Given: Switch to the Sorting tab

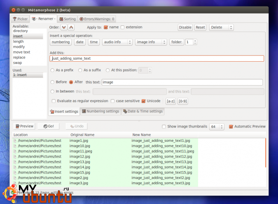Looking at the screenshot, I should pos(67,19).
